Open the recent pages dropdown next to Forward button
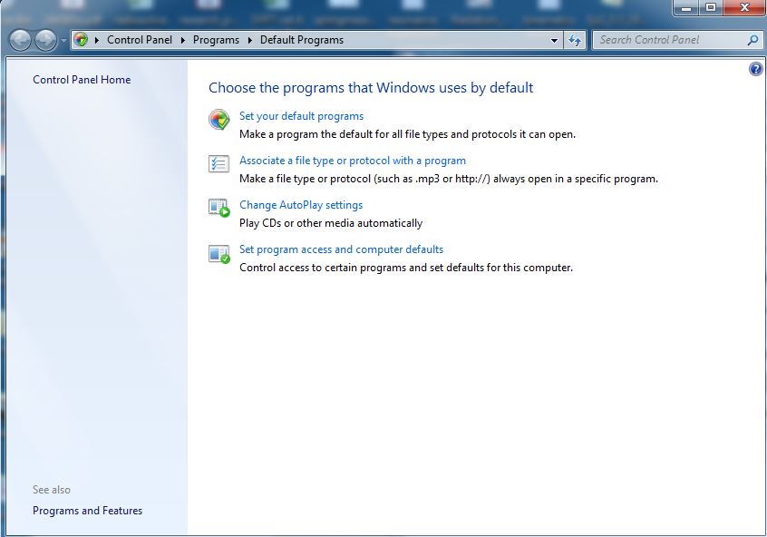Screen dimensions: 767x537 (x=63, y=41)
